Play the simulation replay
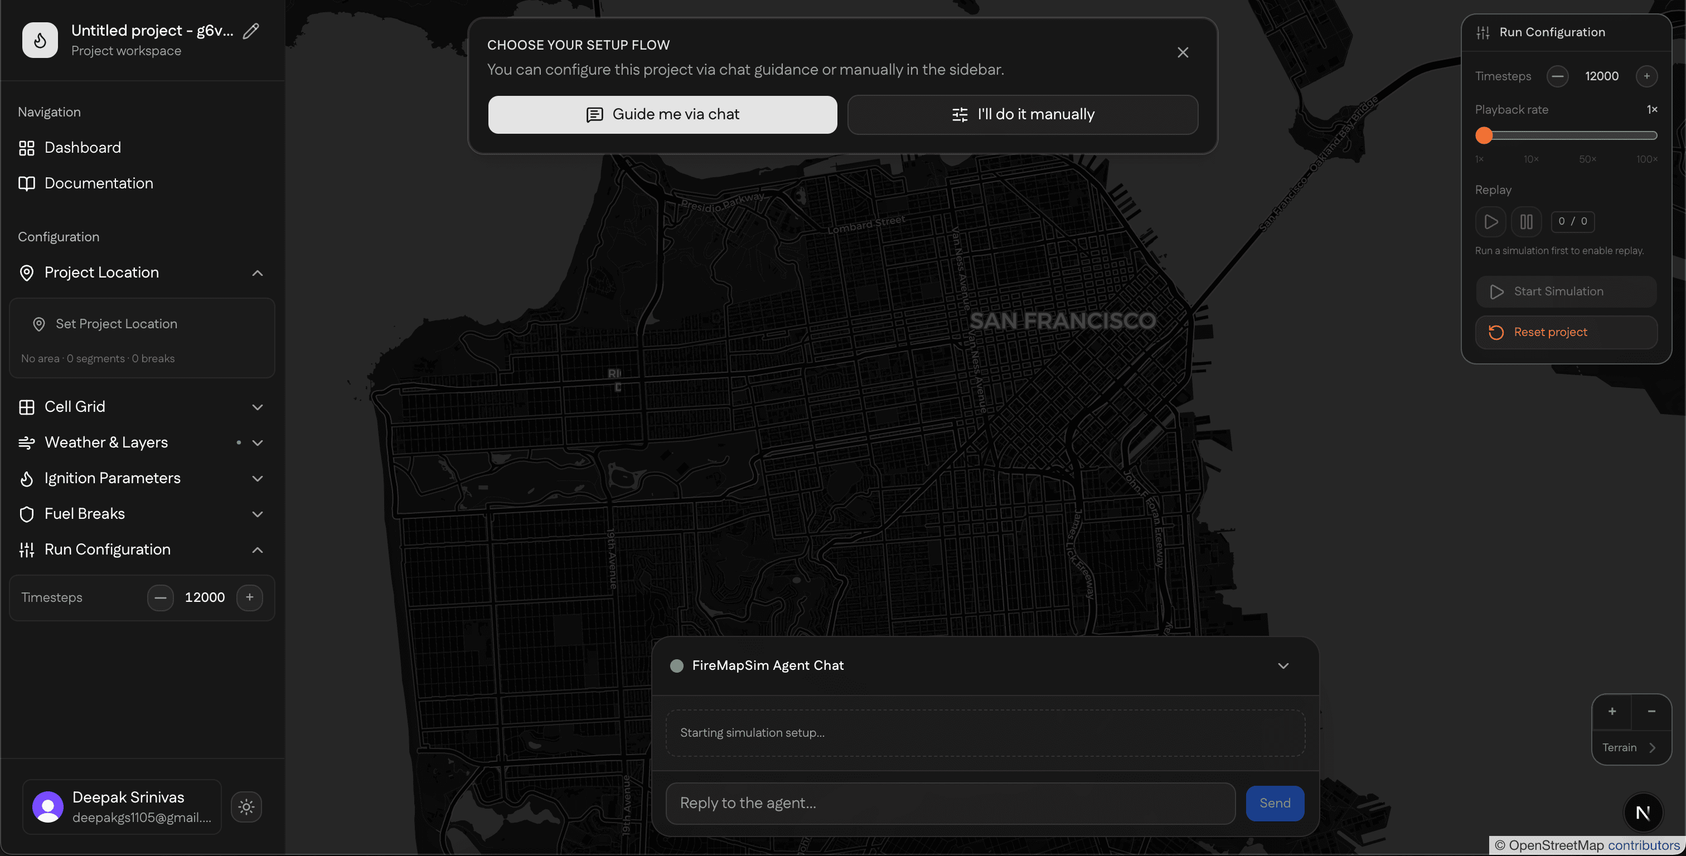Viewport: 1686px width, 856px height. tap(1490, 222)
